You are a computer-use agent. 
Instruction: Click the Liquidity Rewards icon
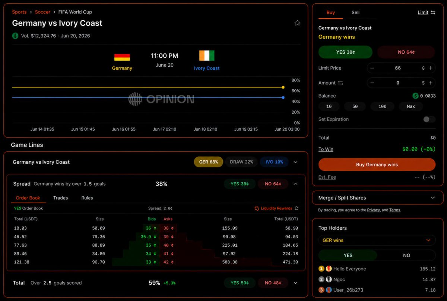pos(257,208)
